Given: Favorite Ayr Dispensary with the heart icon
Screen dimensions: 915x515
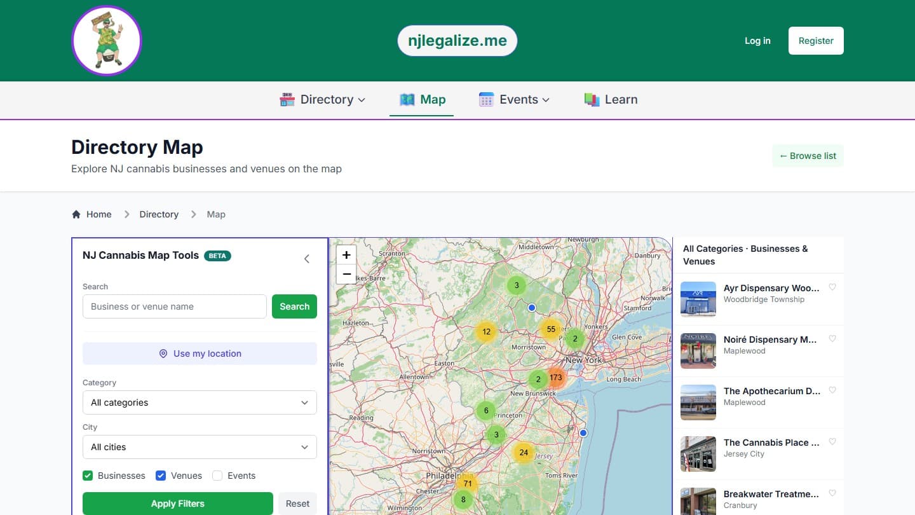Looking at the screenshot, I should coord(832,287).
